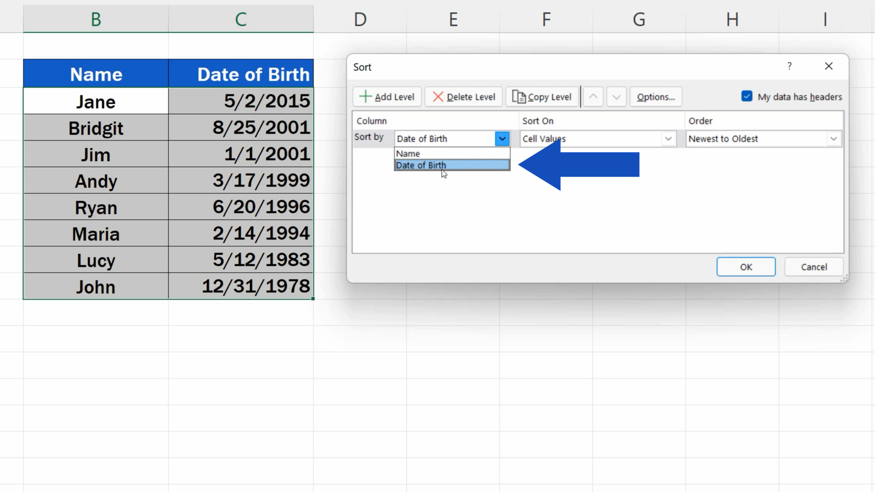The height and width of the screenshot is (492, 875).
Task: Open Sort dialog help via question mark icon
Action: [790, 66]
